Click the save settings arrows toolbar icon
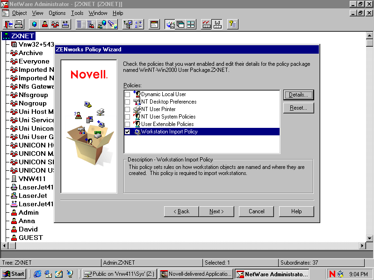The image size is (374, 280). (x=170, y=24)
